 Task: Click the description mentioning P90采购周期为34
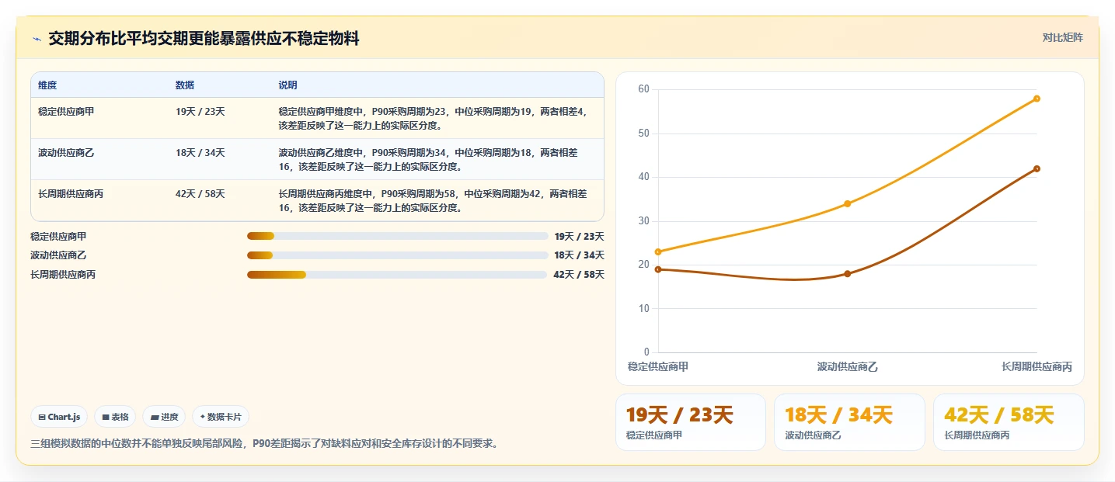(428, 159)
